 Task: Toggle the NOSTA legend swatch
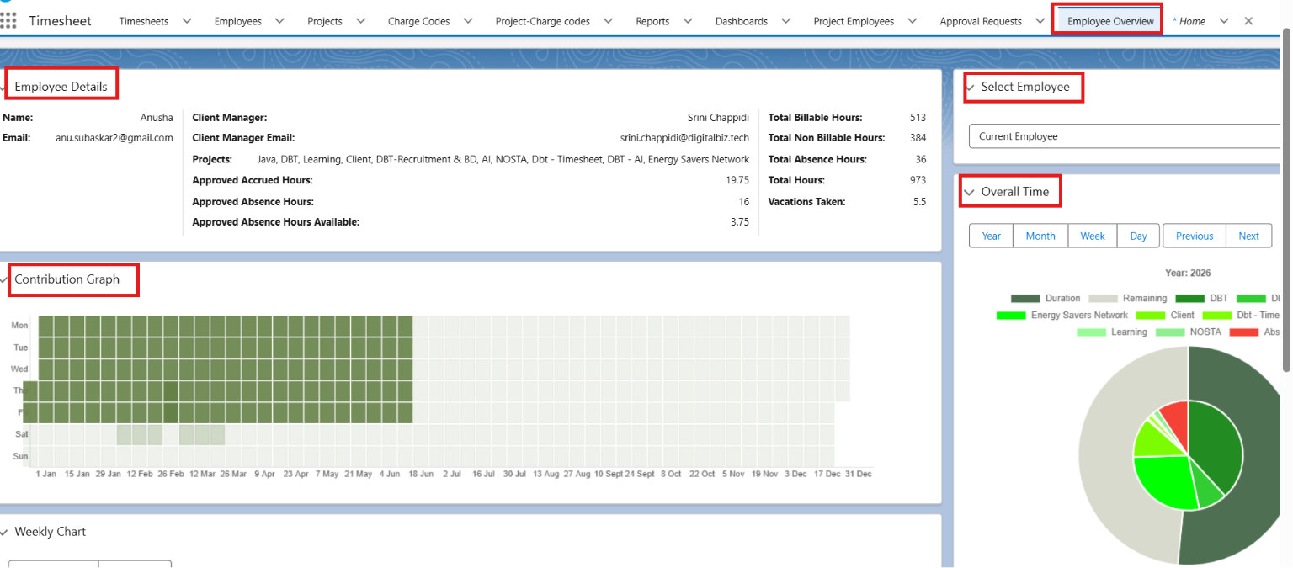[1170, 332]
